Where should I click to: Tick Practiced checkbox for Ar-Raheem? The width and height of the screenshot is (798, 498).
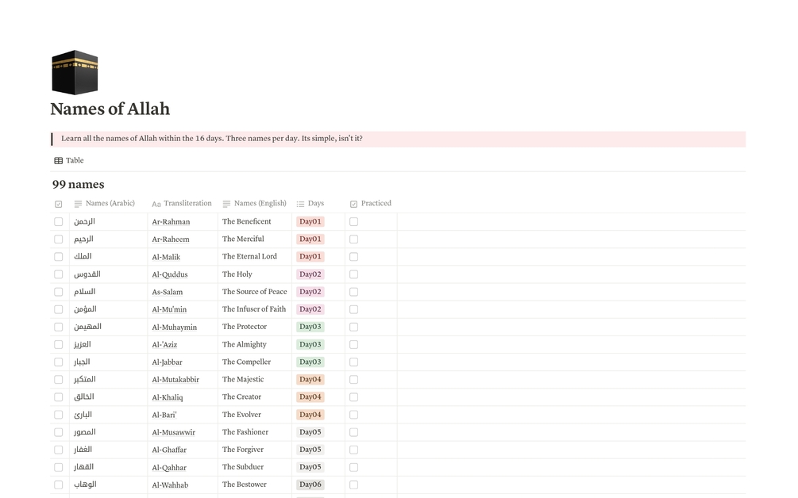(353, 239)
